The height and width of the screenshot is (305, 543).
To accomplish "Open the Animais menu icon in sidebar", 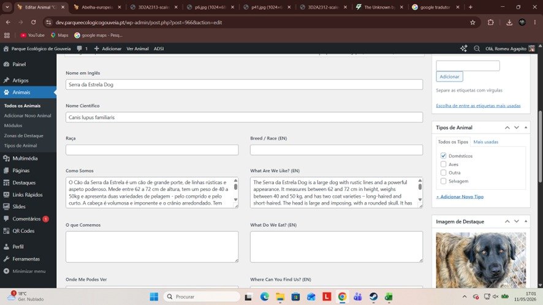I will pyautogui.click(x=6, y=92).
